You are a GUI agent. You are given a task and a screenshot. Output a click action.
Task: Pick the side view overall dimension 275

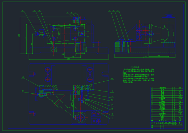tap(145, 57)
